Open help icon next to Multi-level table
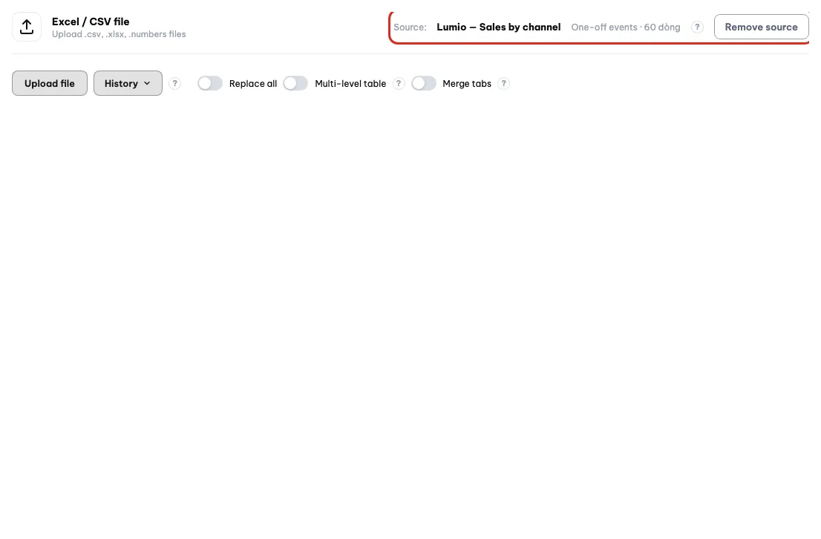Image resolution: width=821 pixels, height=539 pixels. 399,84
